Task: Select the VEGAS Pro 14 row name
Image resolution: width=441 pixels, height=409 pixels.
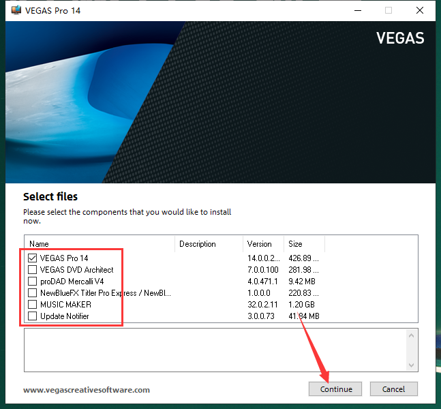Action: pos(64,258)
